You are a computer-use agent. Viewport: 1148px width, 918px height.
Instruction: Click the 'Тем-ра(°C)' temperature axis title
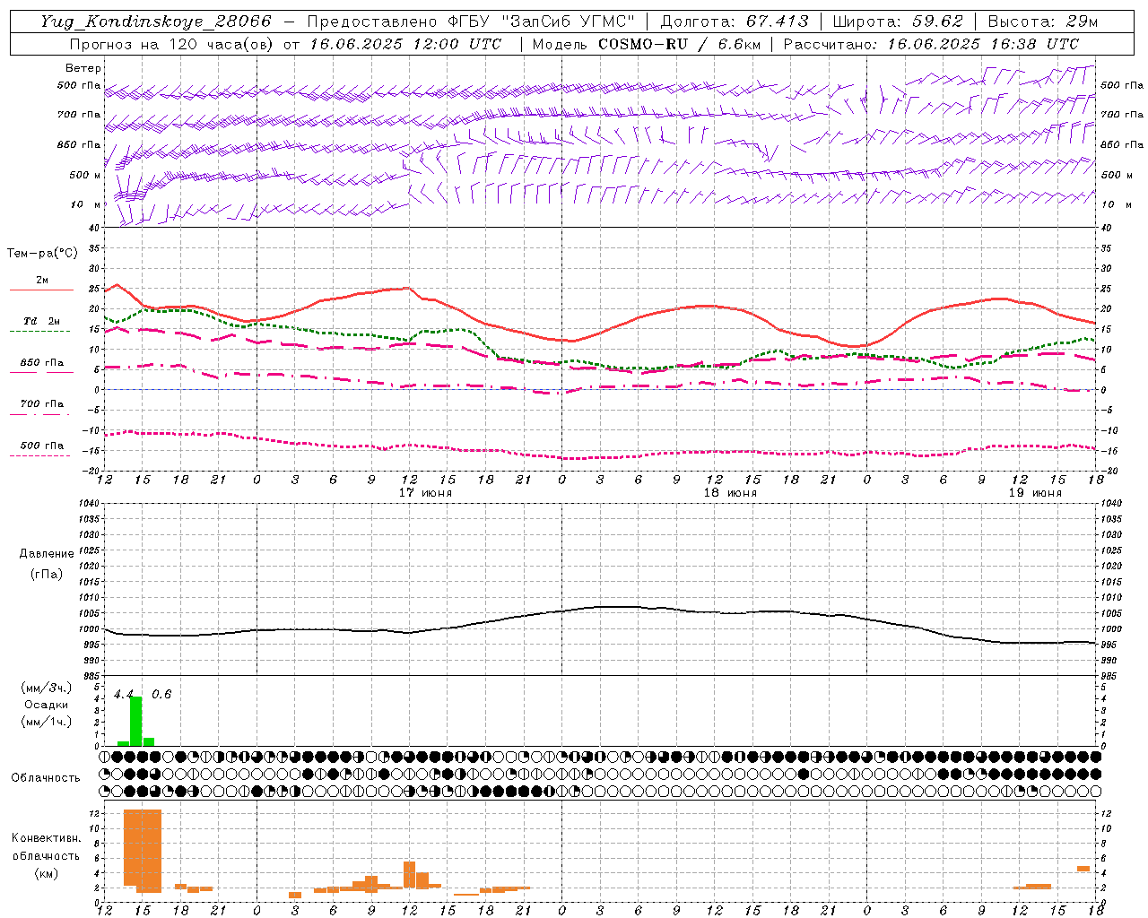point(42,254)
